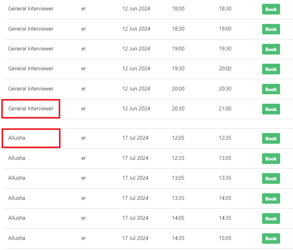Book the 18:30 to 19:00 slot

click(x=271, y=29)
